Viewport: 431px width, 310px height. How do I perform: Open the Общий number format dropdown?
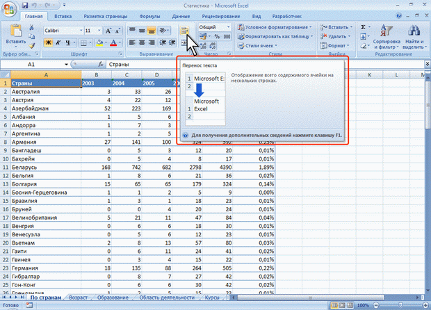(x=228, y=27)
